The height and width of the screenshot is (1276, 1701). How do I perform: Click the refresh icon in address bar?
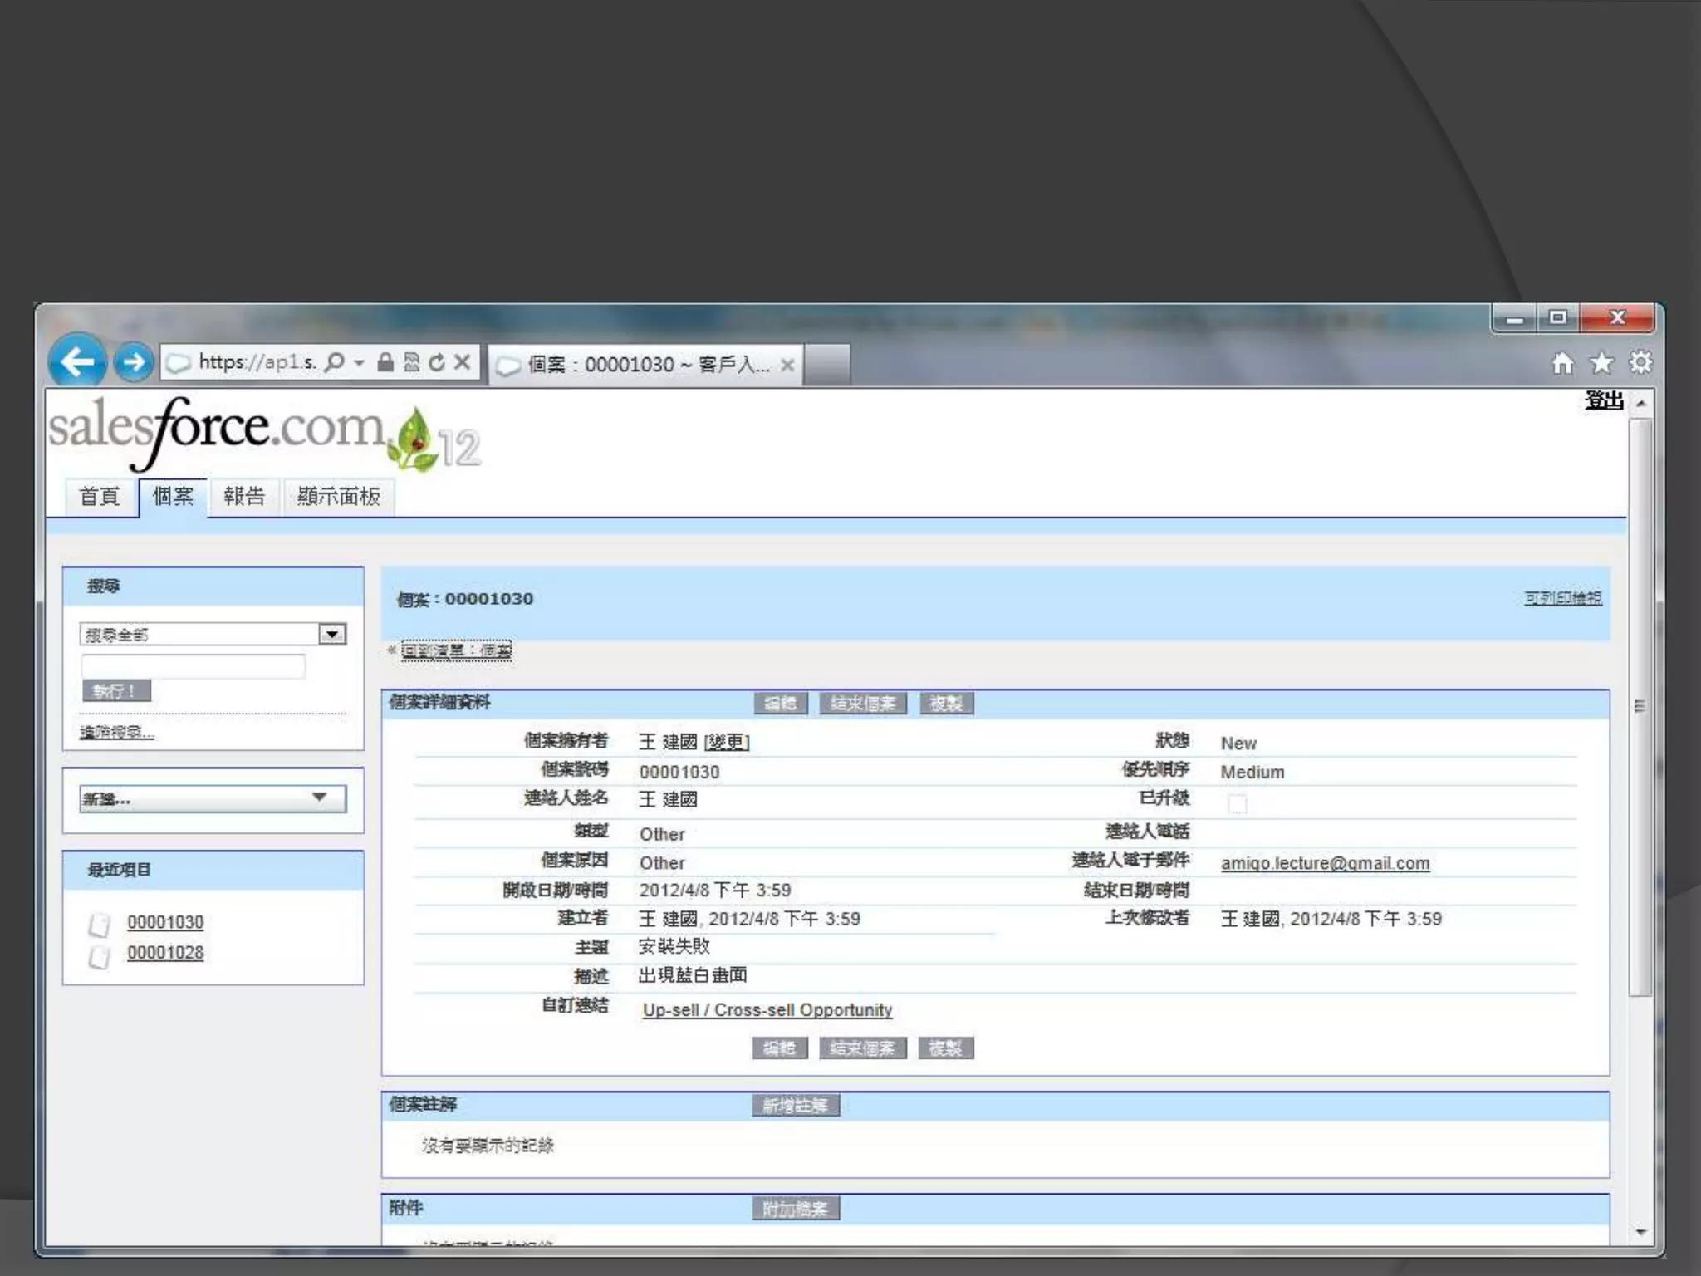[437, 362]
